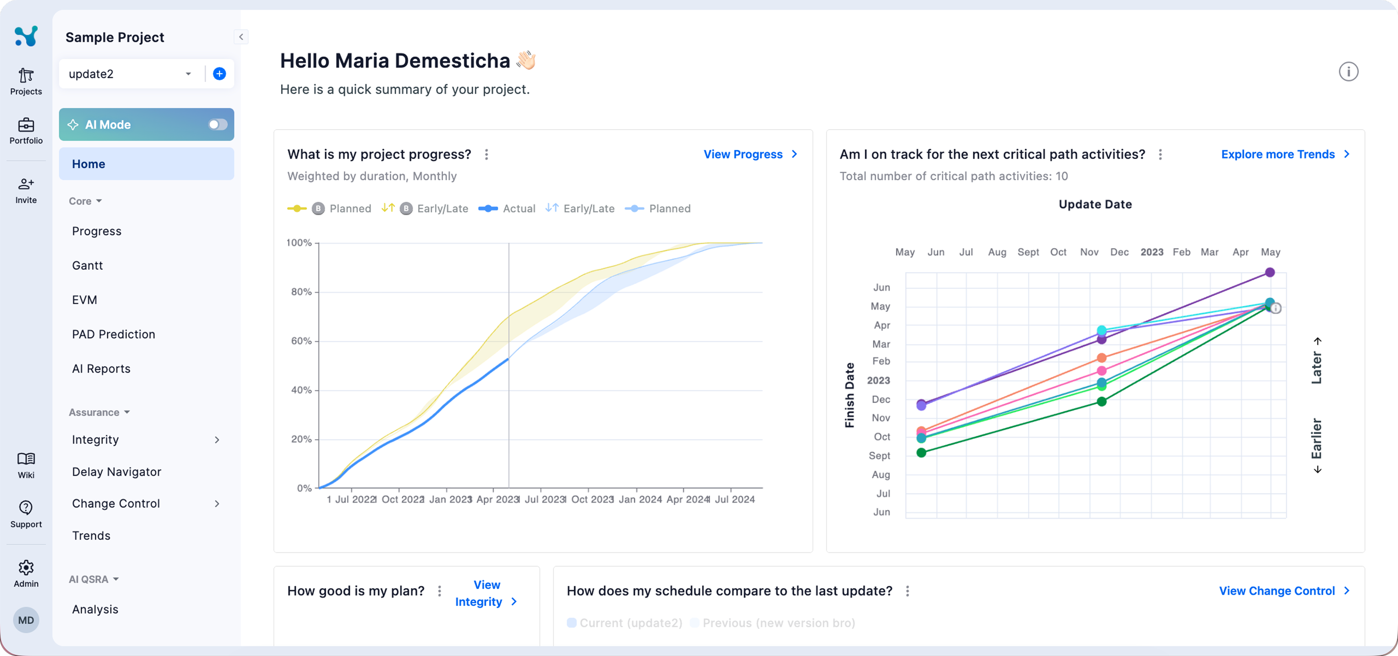Toggle the Actual series in legend
1398x656 pixels.
(x=507, y=208)
